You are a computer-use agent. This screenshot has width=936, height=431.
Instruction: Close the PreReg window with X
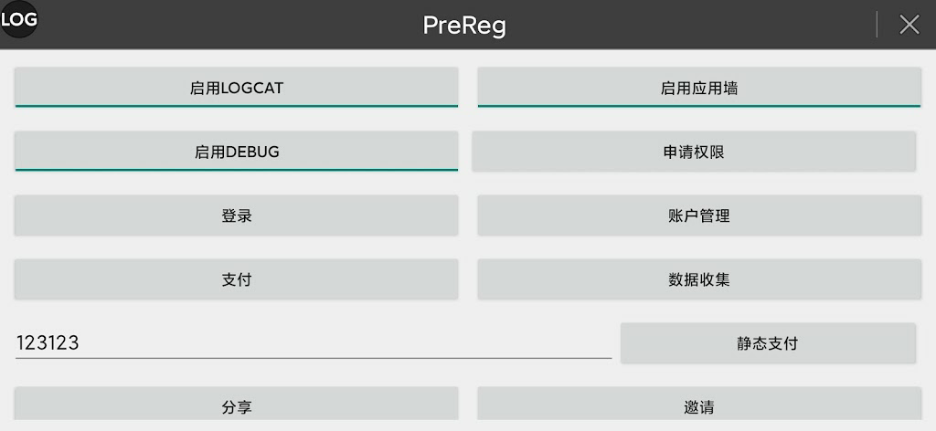coord(909,25)
